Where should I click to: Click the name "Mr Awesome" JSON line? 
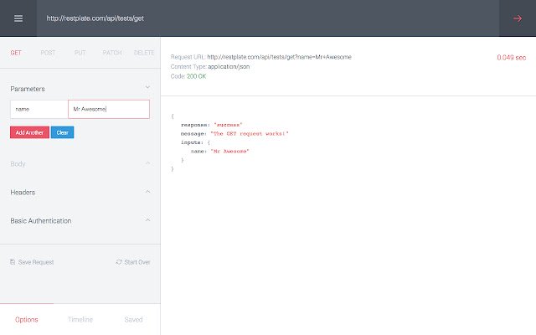[x=220, y=151]
